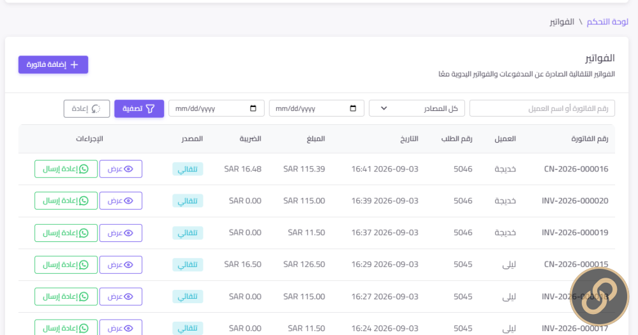Click the الإجراءات column header
Screen dimensions: 638x335
pos(89,139)
